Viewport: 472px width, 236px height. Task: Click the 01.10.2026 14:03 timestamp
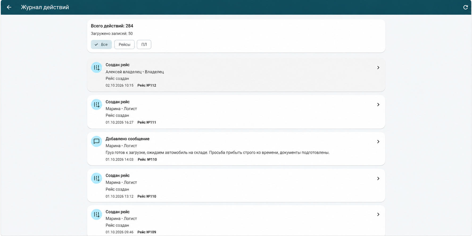click(x=119, y=159)
